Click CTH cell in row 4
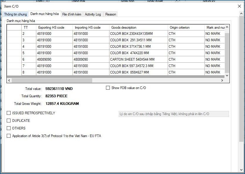This screenshot has height=174, width=245. point(186,47)
